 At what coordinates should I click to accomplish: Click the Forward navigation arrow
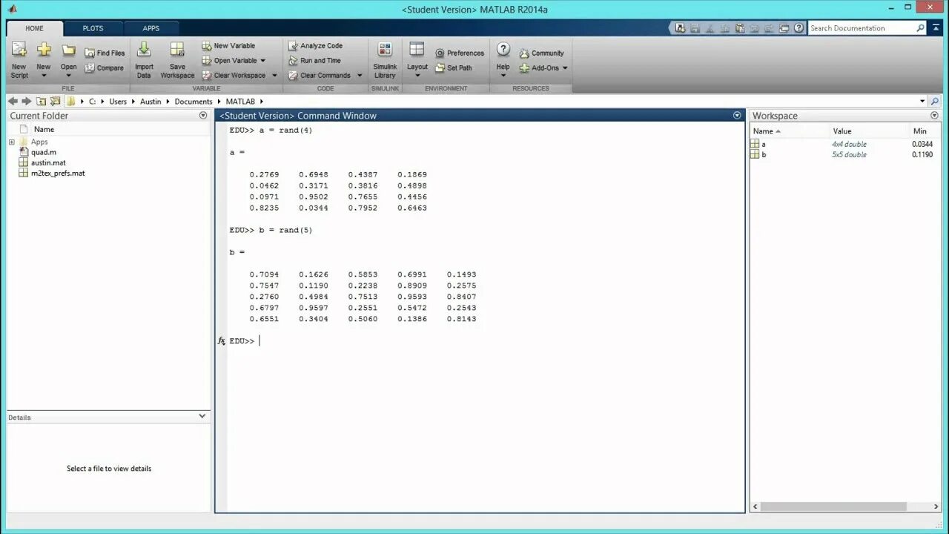27,101
